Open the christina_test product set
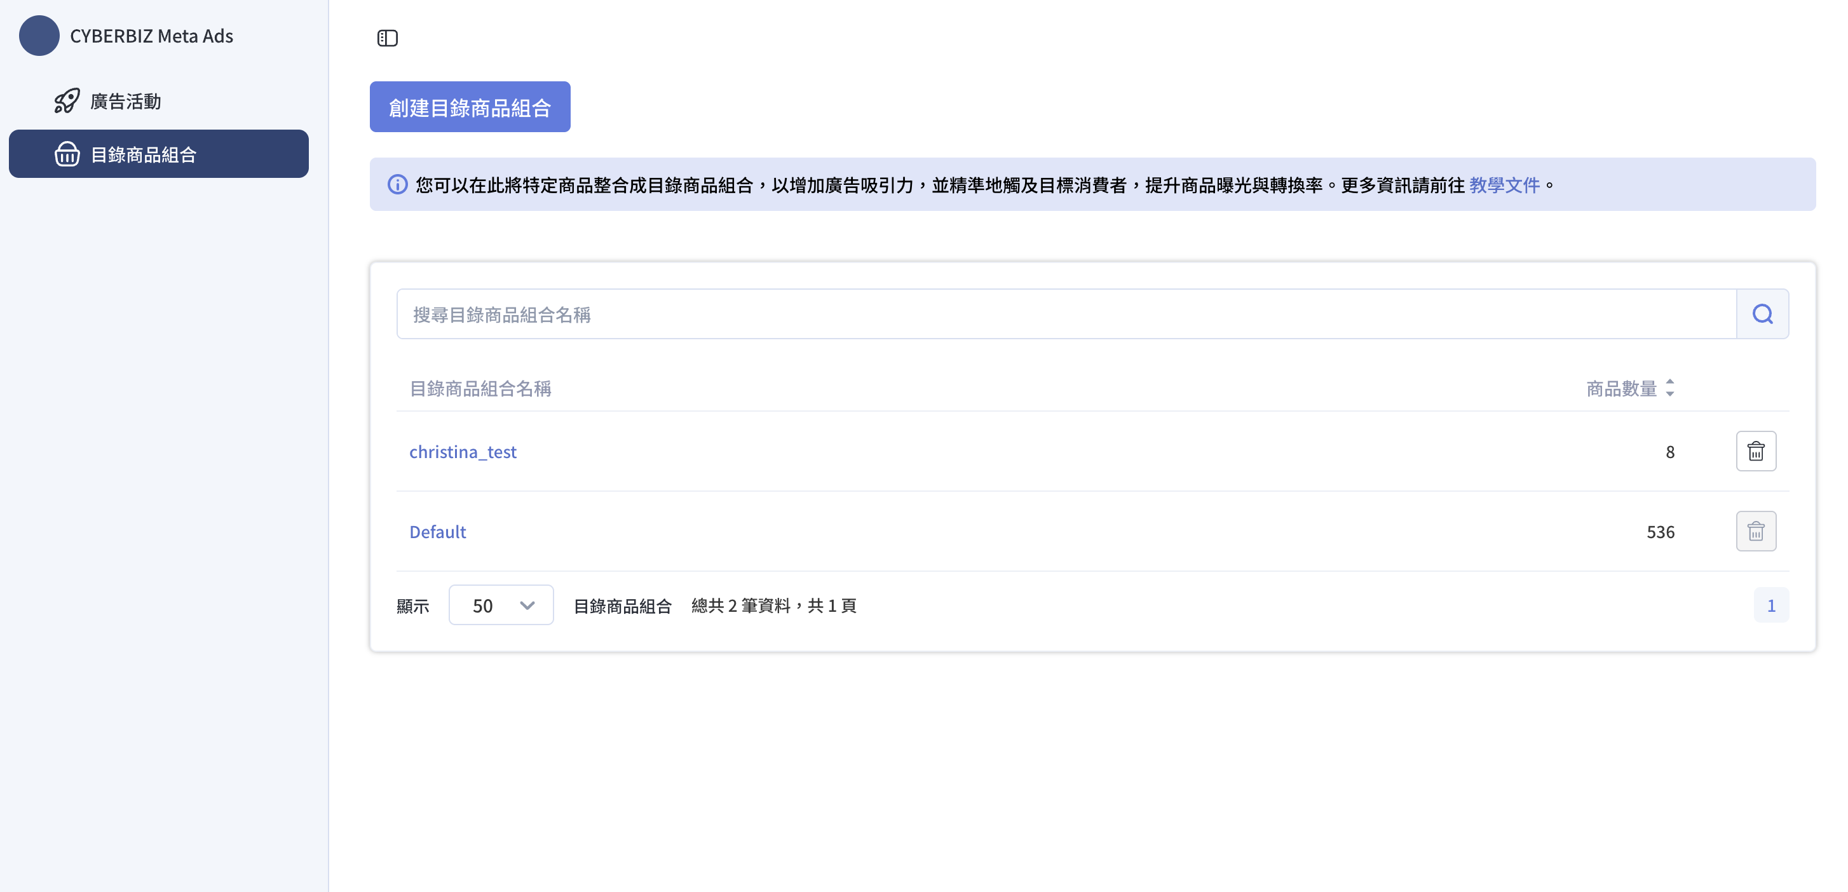The image size is (1848, 892). (x=463, y=451)
